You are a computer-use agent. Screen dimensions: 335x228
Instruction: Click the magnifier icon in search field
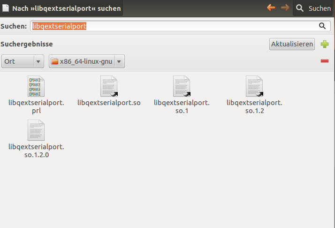tap(322, 26)
